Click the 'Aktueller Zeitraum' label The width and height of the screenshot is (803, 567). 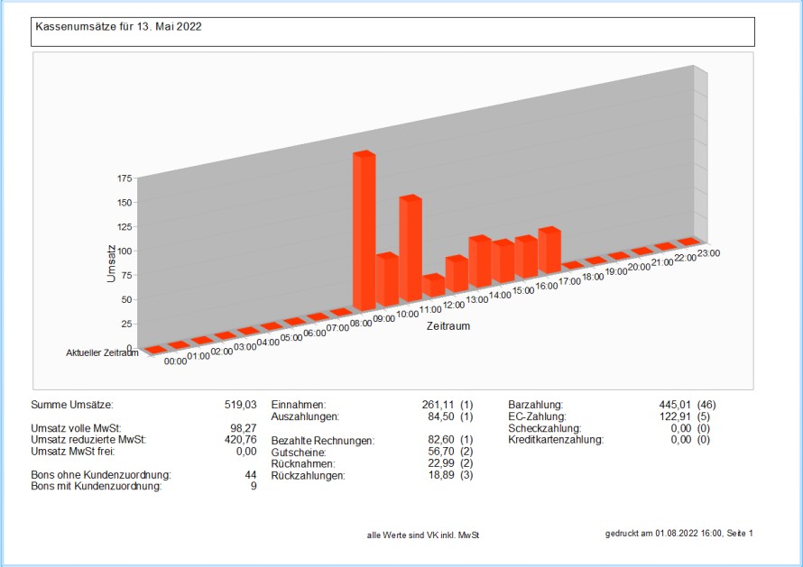pyautogui.click(x=102, y=353)
